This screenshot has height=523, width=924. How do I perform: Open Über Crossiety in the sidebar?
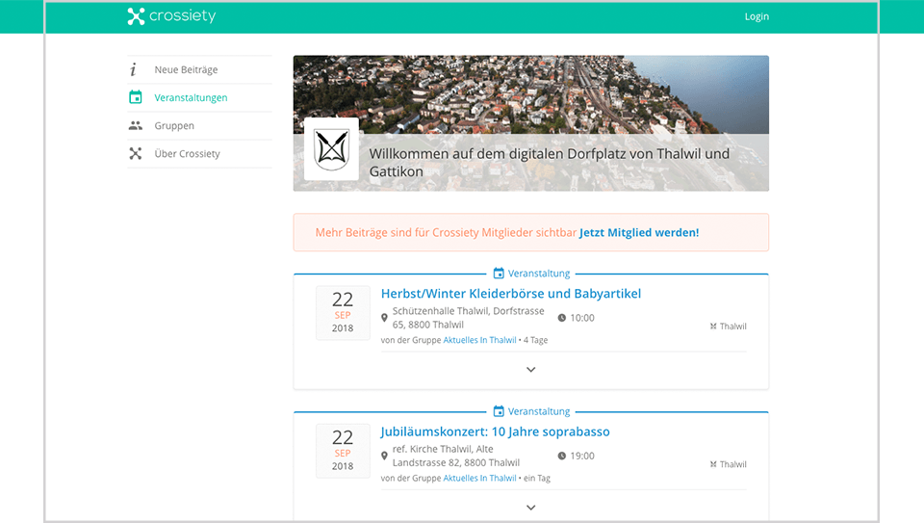pos(187,154)
